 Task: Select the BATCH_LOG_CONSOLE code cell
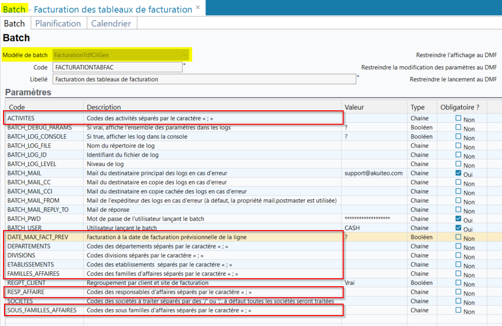44,137
